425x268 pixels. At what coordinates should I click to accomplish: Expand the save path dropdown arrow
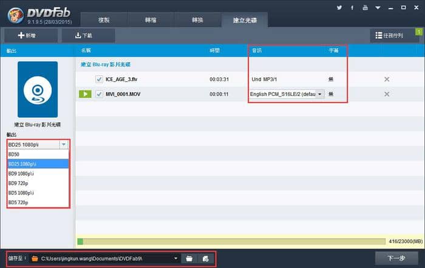[175, 258]
